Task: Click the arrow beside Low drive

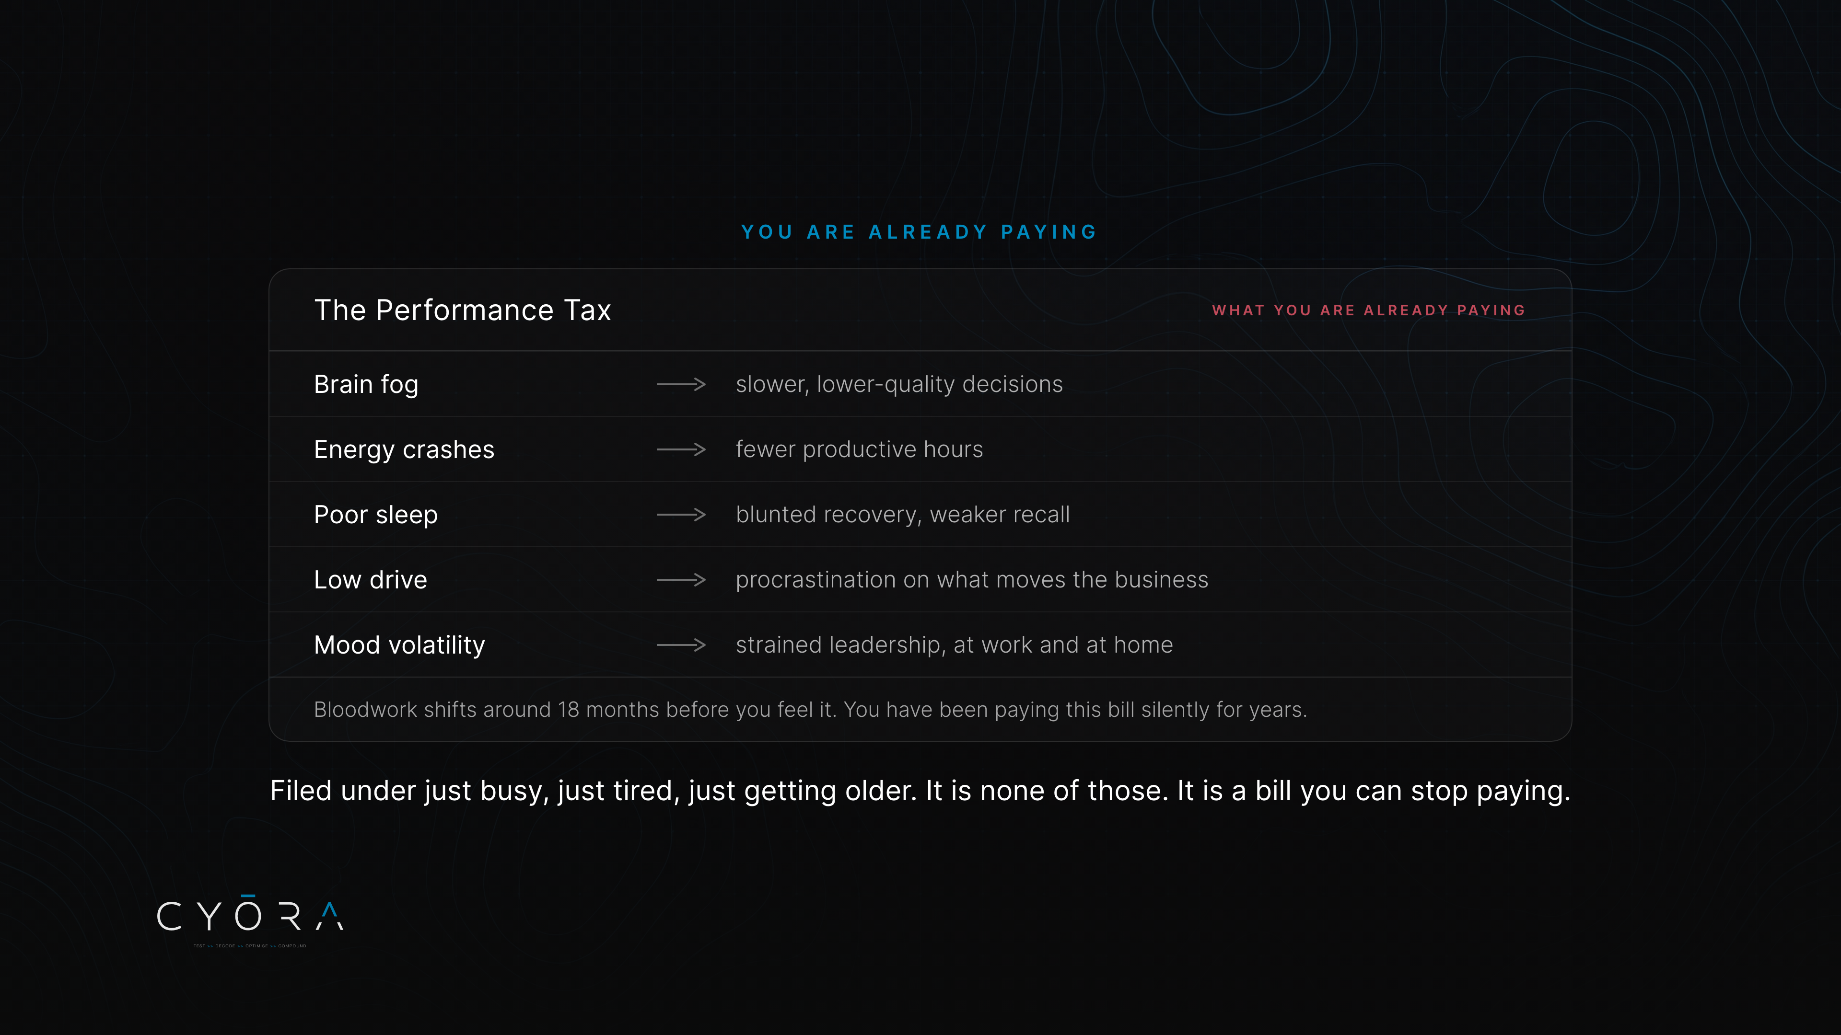Action: tap(681, 579)
